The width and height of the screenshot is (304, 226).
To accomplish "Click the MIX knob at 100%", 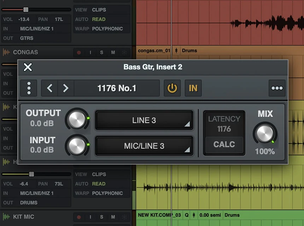I will click(265, 133).
